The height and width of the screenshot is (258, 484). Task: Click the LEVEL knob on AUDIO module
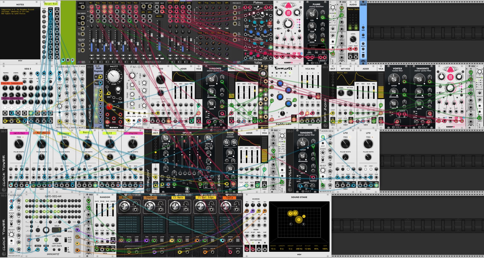(x=353, y=39)
